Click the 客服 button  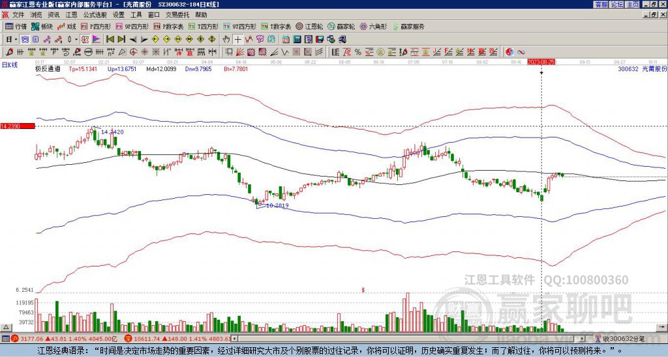(601, 5)
